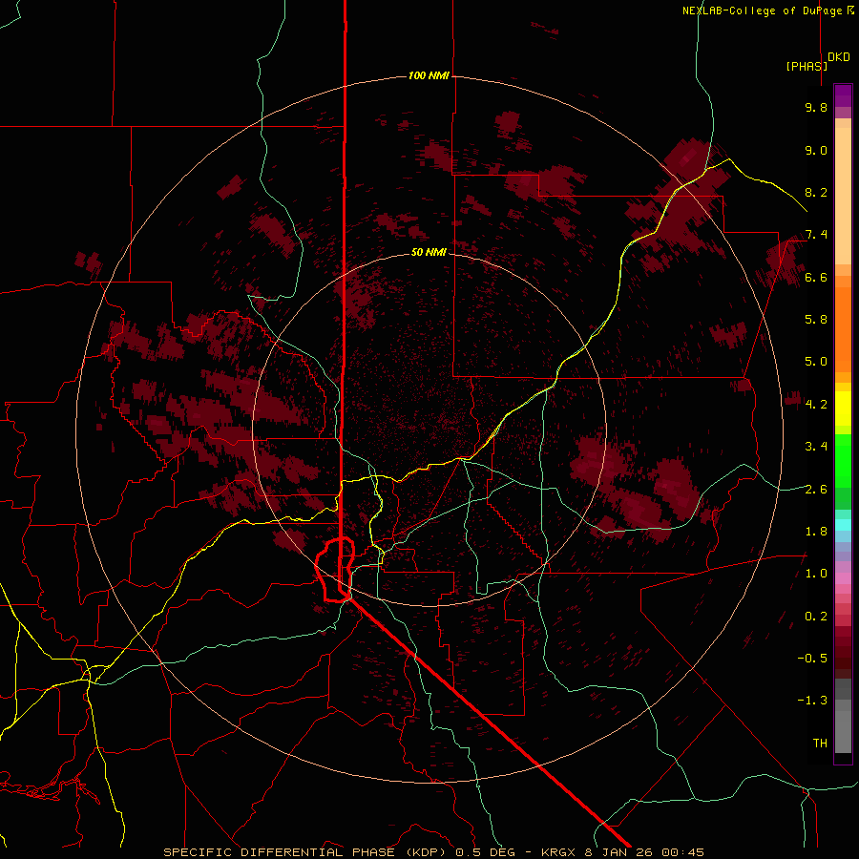Click the 1.8 scale value

[816, 532]
